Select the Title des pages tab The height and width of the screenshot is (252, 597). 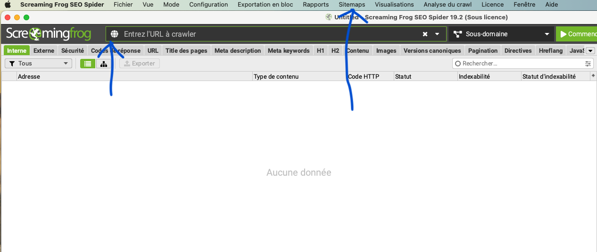point(186,50)
